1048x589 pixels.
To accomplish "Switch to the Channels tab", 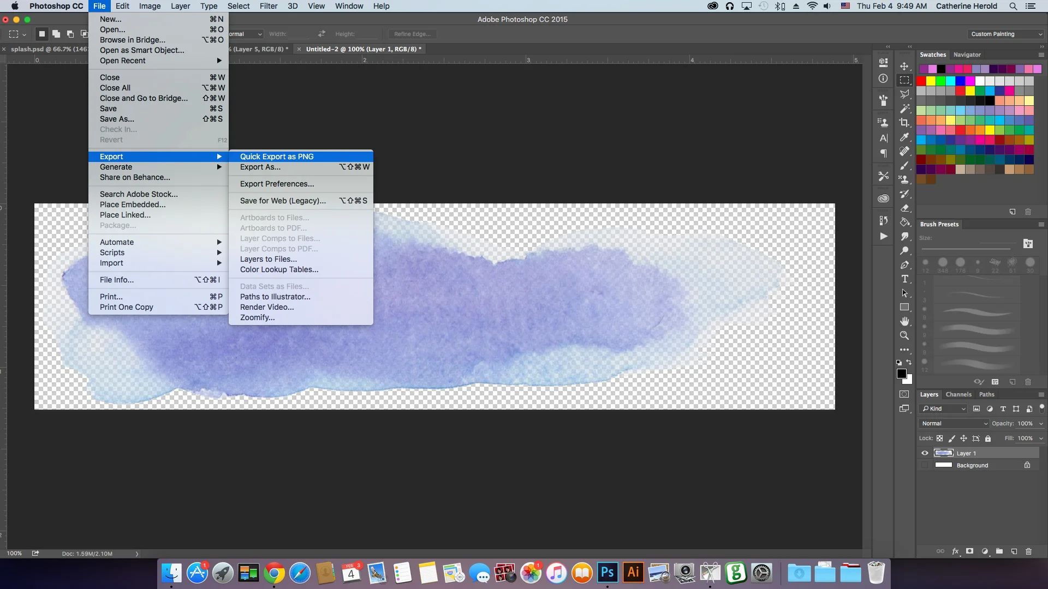I will [958, 394].
